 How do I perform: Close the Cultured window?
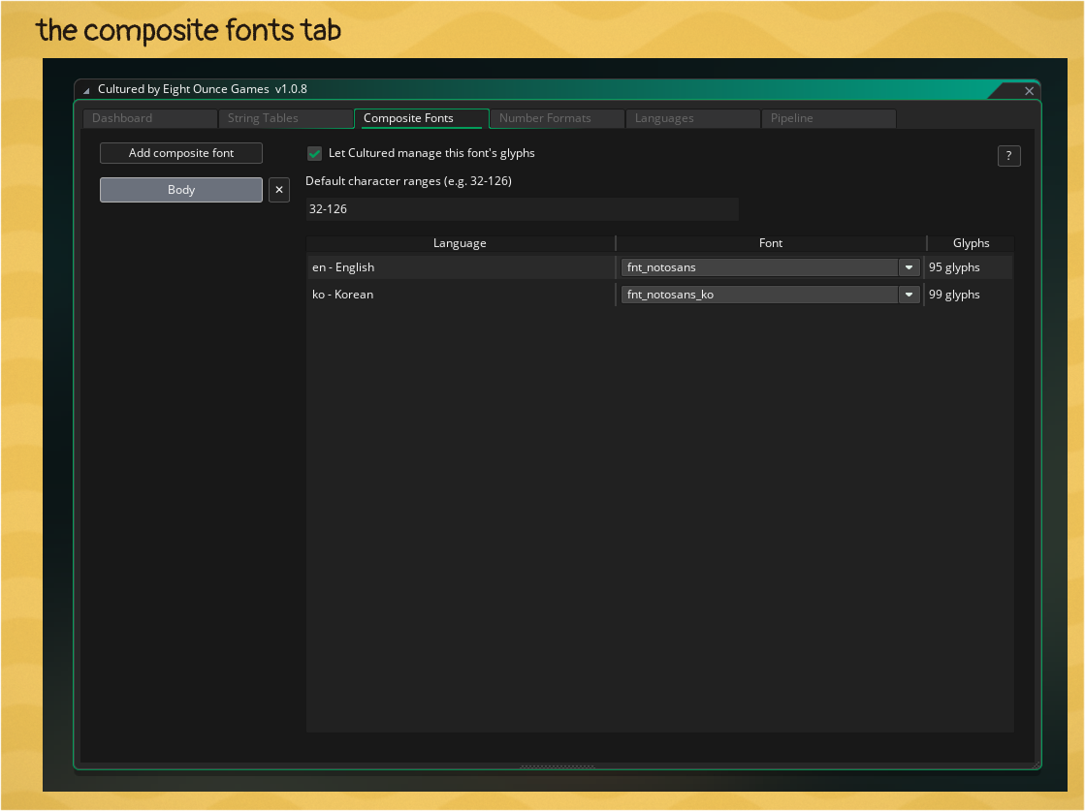click(1029, 90)
